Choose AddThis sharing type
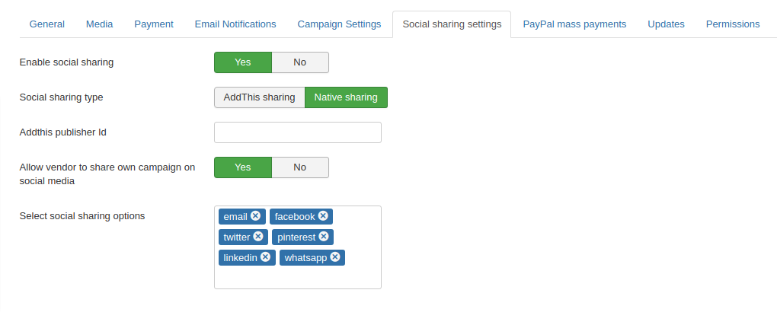777x325 pixels. tap(259, 97)
